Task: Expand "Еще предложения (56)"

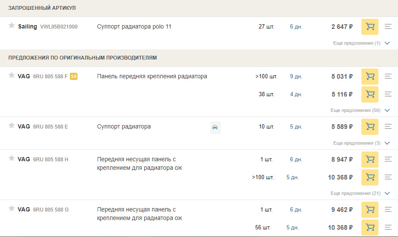Action: coord(360,110)
